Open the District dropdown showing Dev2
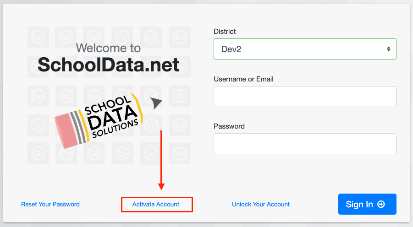This screenshot has width=413, height=227. pos(305,49)
